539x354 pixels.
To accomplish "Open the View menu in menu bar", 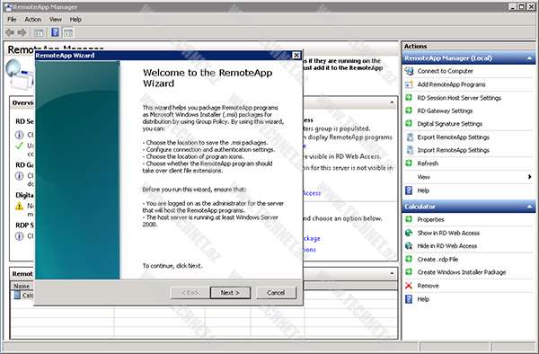I will (x=56, y=20).
